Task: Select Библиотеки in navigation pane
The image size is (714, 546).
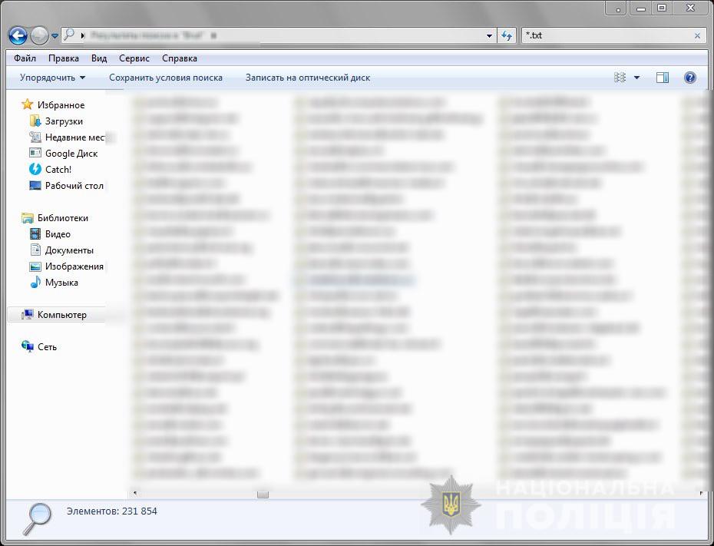Action: (63, 218)
